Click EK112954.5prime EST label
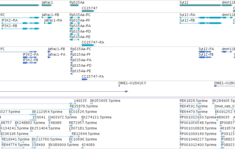Screen dimensions: 235x149 47,112
